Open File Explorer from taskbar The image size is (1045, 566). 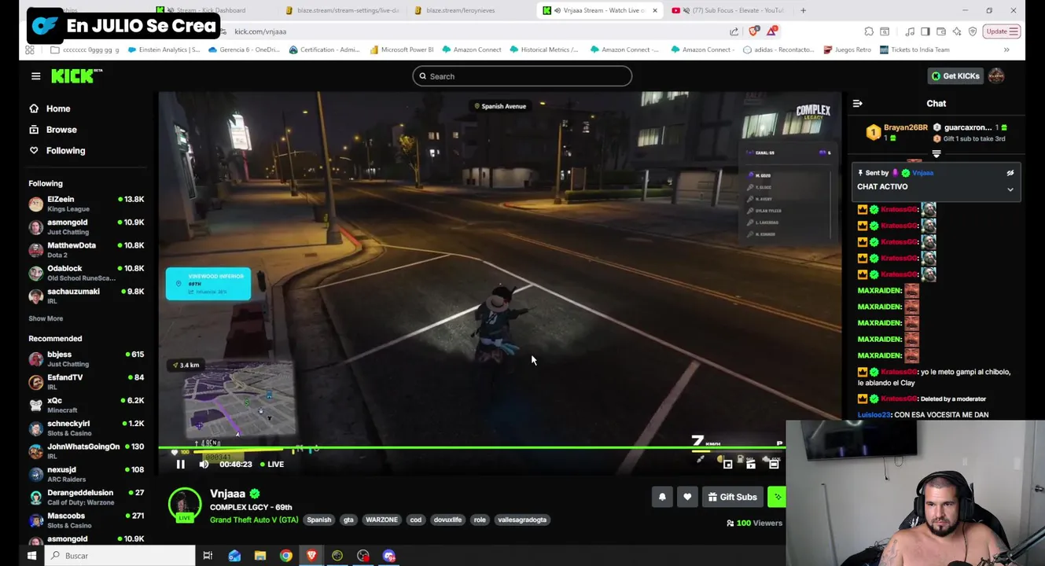[260, 556]
